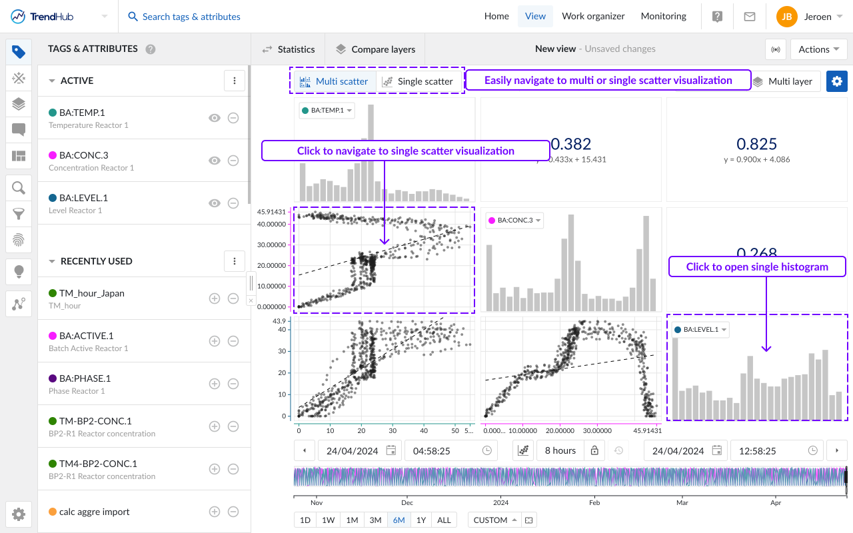This screenshot has height=533, width=853.
Task: Switch to Single scatter view
Action: [418, 81]
